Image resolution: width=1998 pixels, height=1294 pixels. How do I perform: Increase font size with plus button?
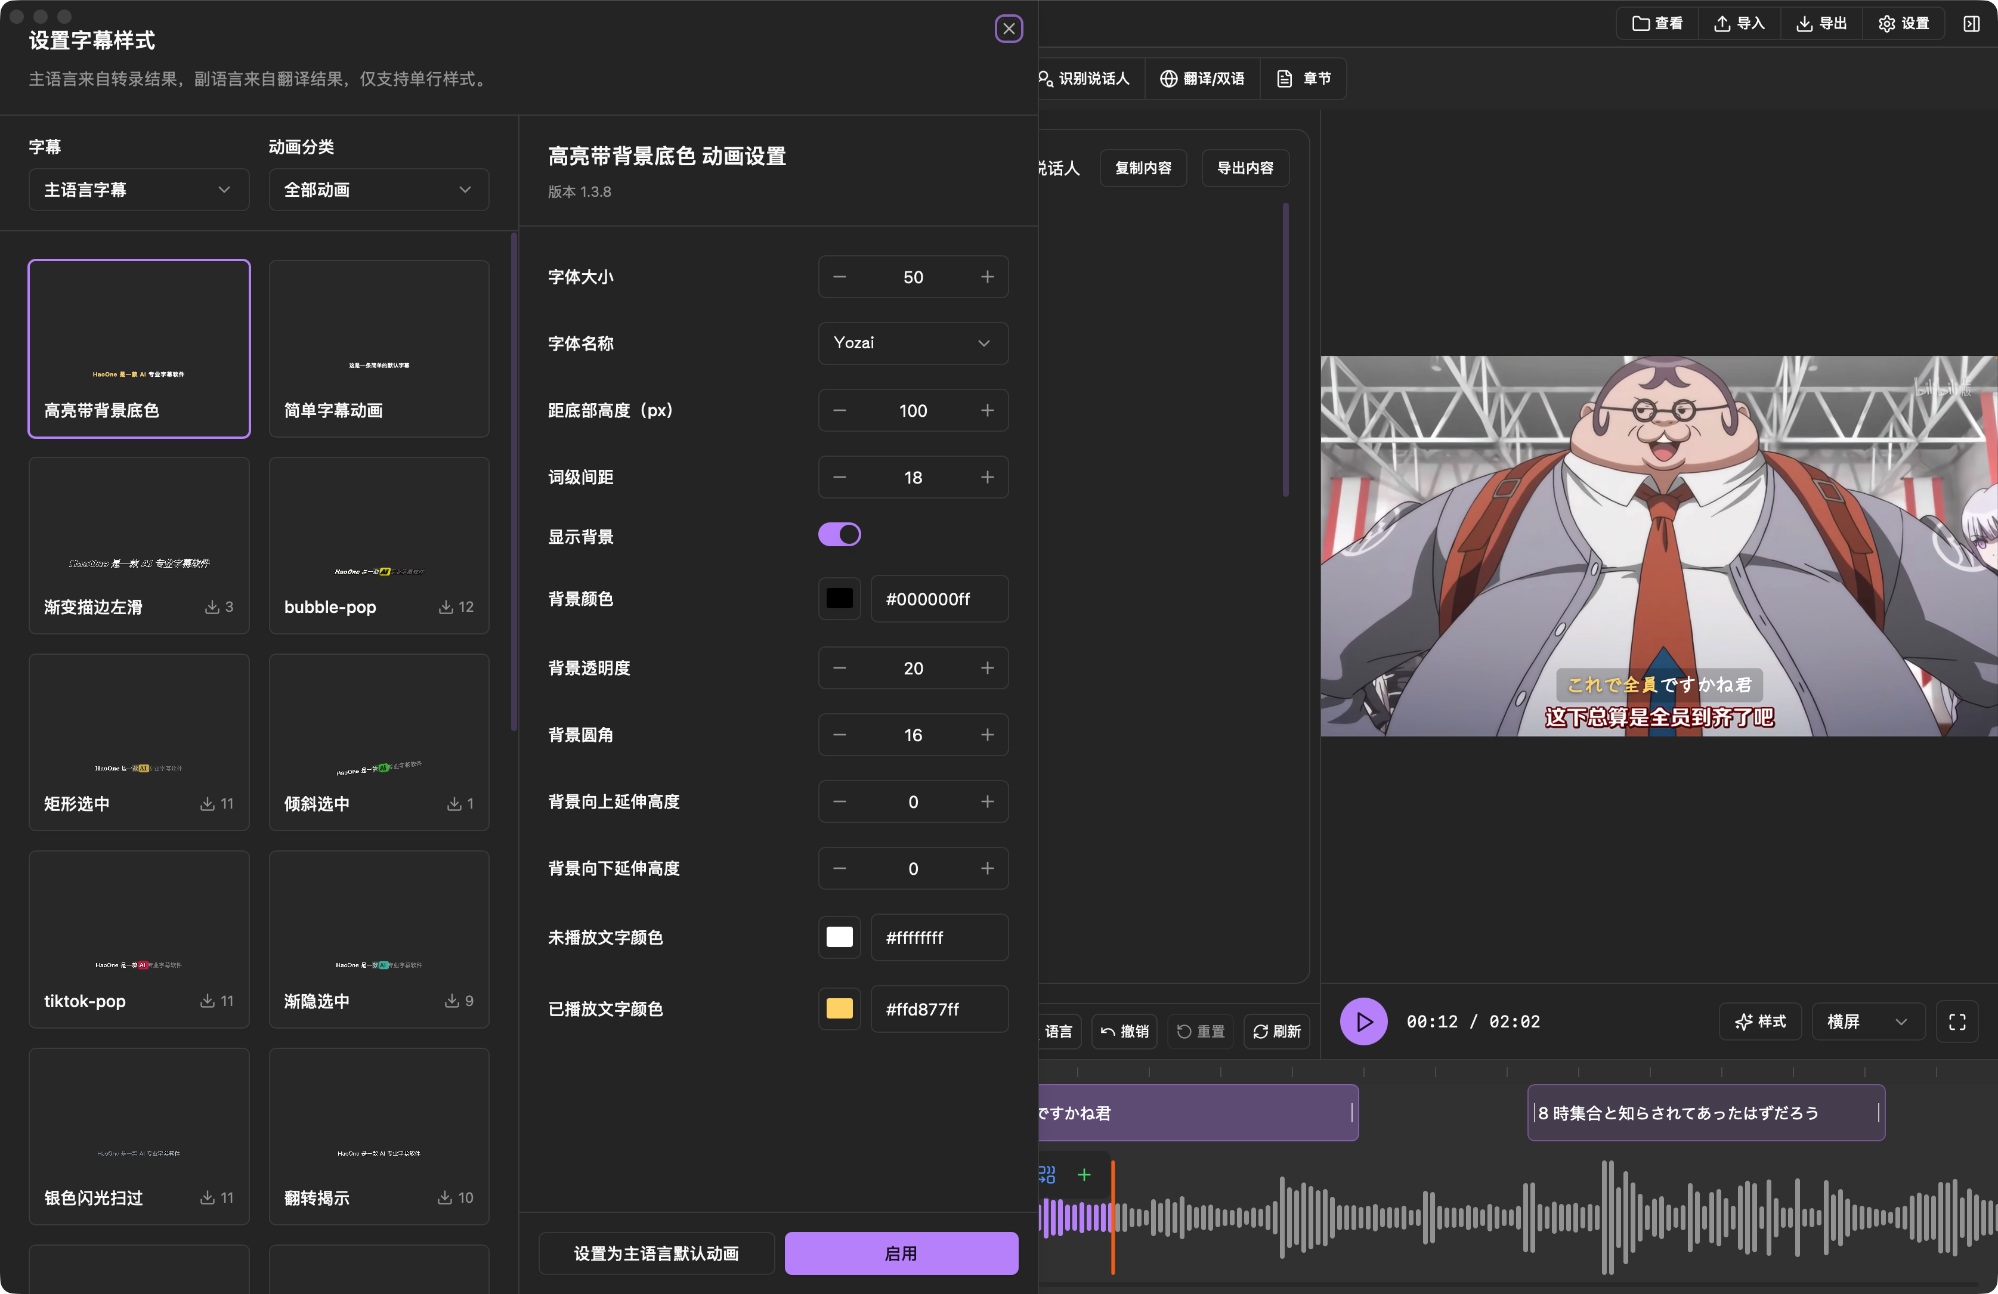[x=987, y=277]
